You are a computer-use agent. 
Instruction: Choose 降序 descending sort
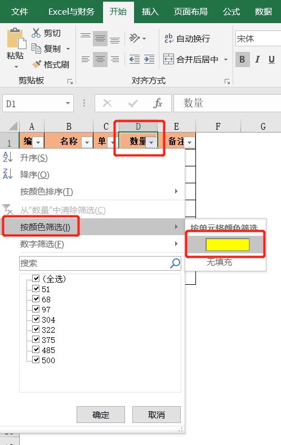pos(92,174)
